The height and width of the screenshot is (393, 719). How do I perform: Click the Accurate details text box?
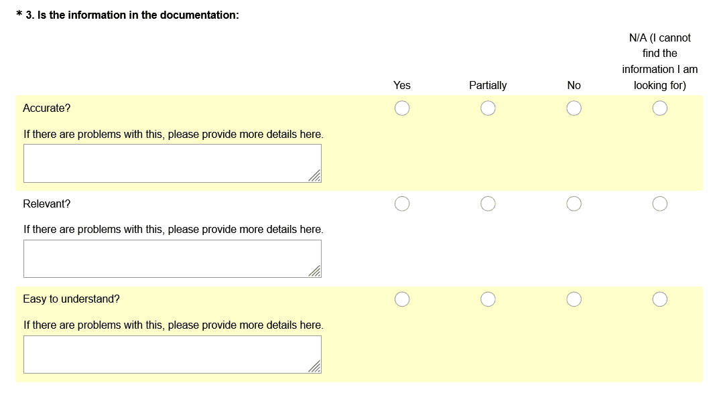[172, 163]
